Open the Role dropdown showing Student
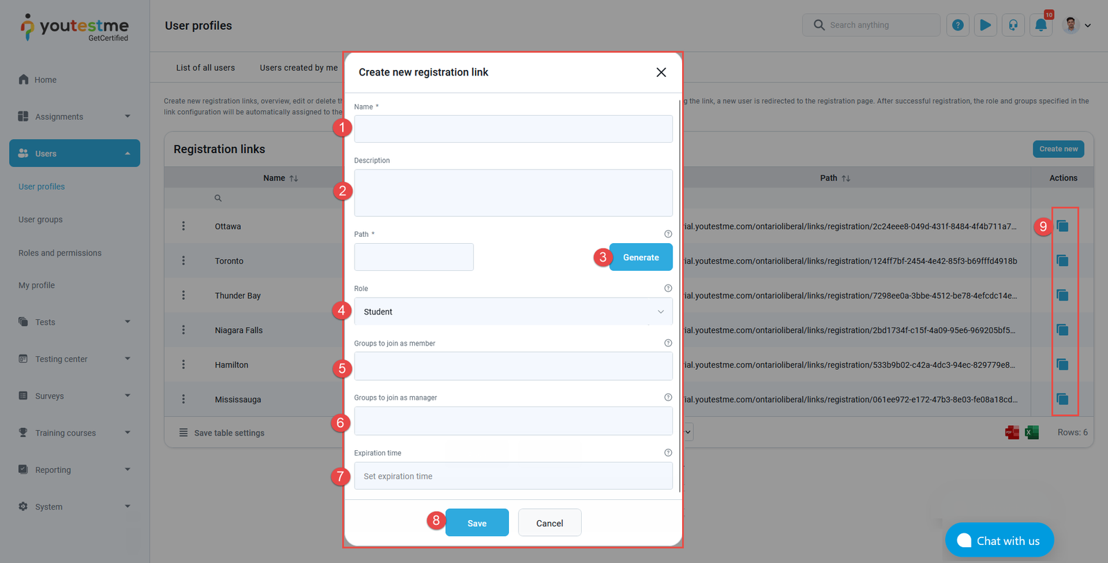 coord(512,312)
